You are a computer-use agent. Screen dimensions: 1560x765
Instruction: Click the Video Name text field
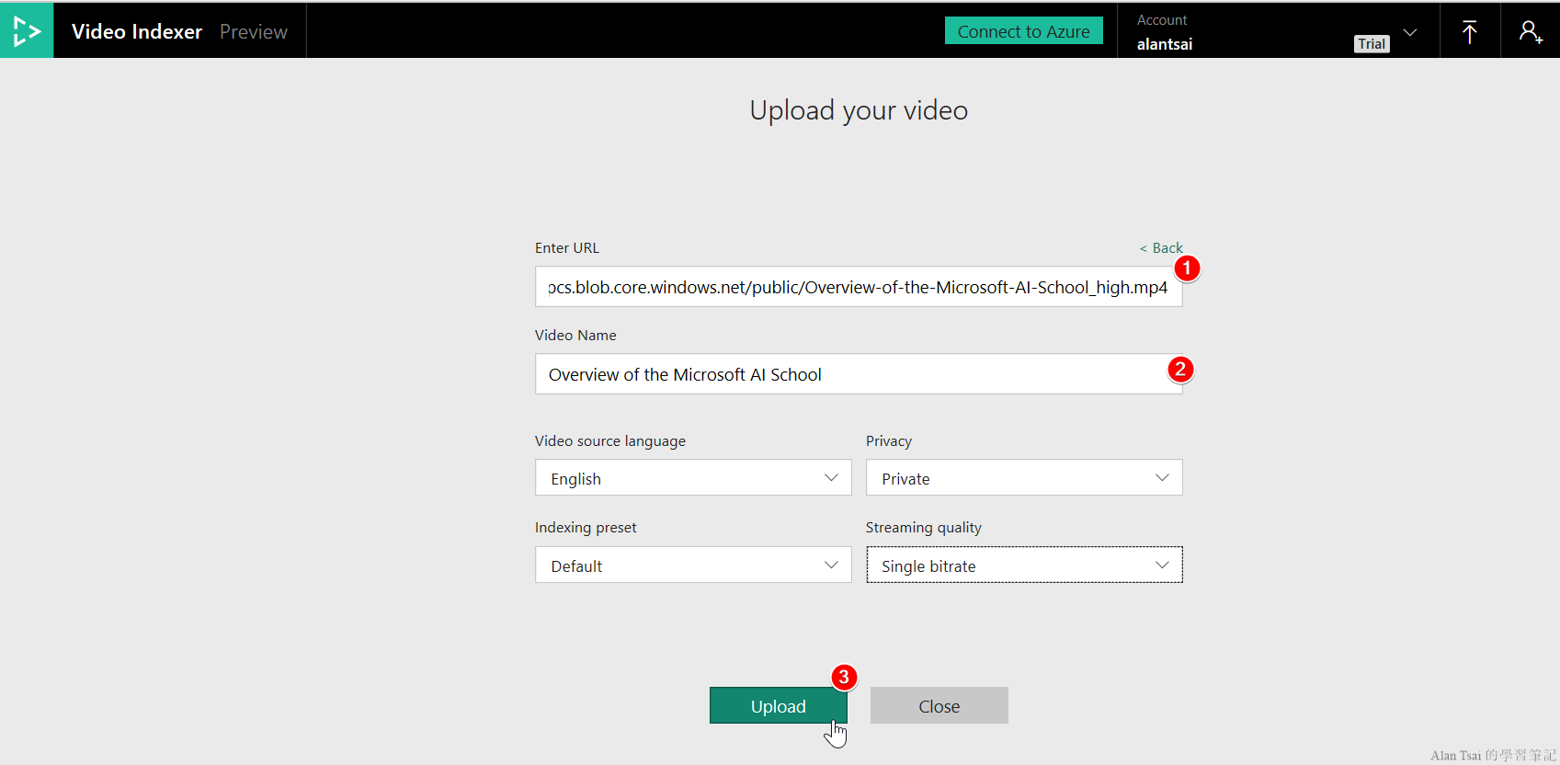[x=859, y=374]
